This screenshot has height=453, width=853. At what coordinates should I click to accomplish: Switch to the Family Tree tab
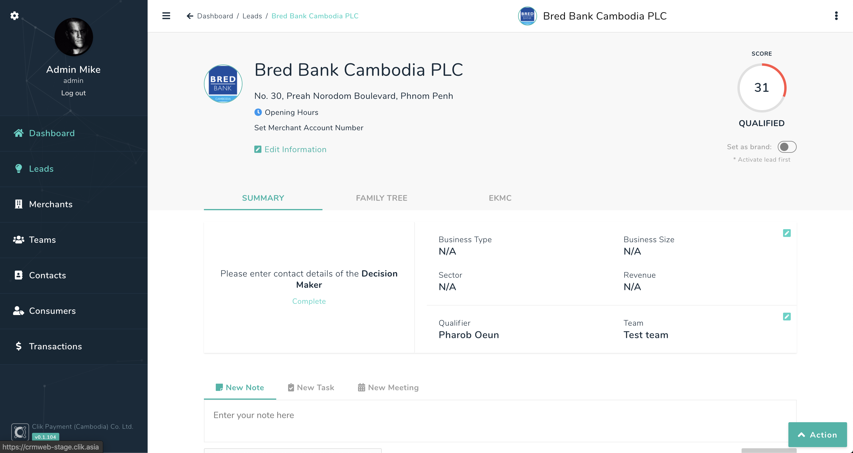coord(381,198)
